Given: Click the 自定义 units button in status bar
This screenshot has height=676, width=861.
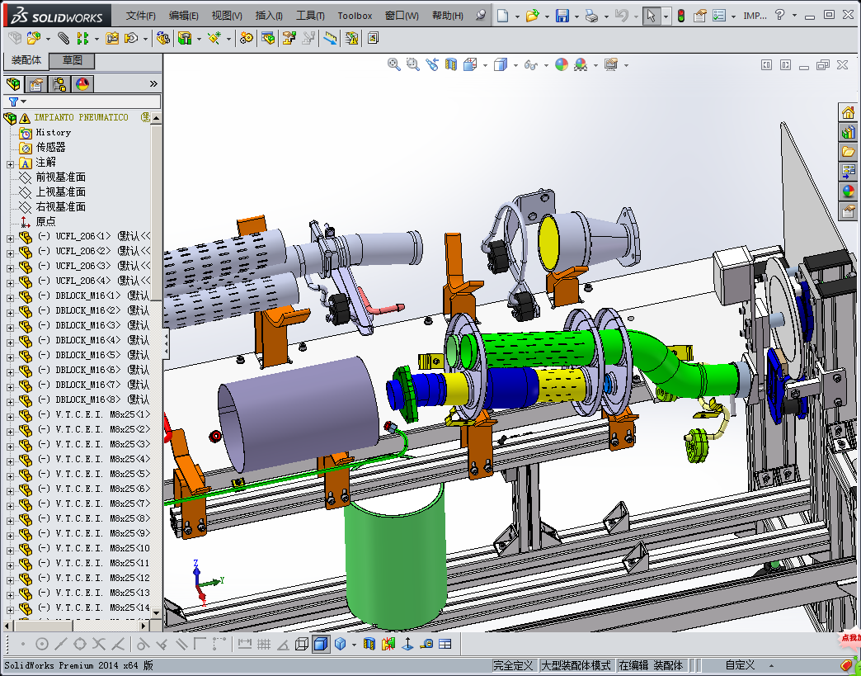Looking at the screenshot, I should coord(740,665).
